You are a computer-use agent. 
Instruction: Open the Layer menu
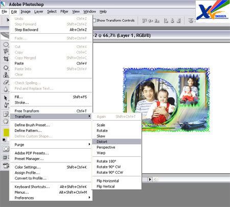(x=39, y=12)
